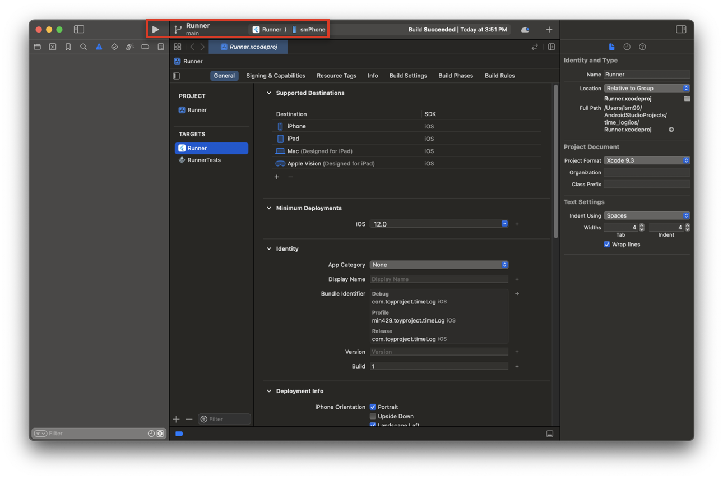Screen dimensions: 723x479
Task: Run the project with the play button
Action: (155, 30)
